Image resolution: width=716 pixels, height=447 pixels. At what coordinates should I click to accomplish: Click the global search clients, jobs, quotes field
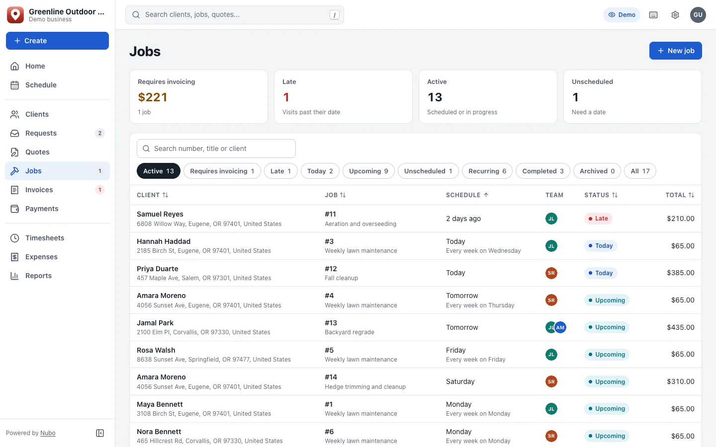pos(235,15)
